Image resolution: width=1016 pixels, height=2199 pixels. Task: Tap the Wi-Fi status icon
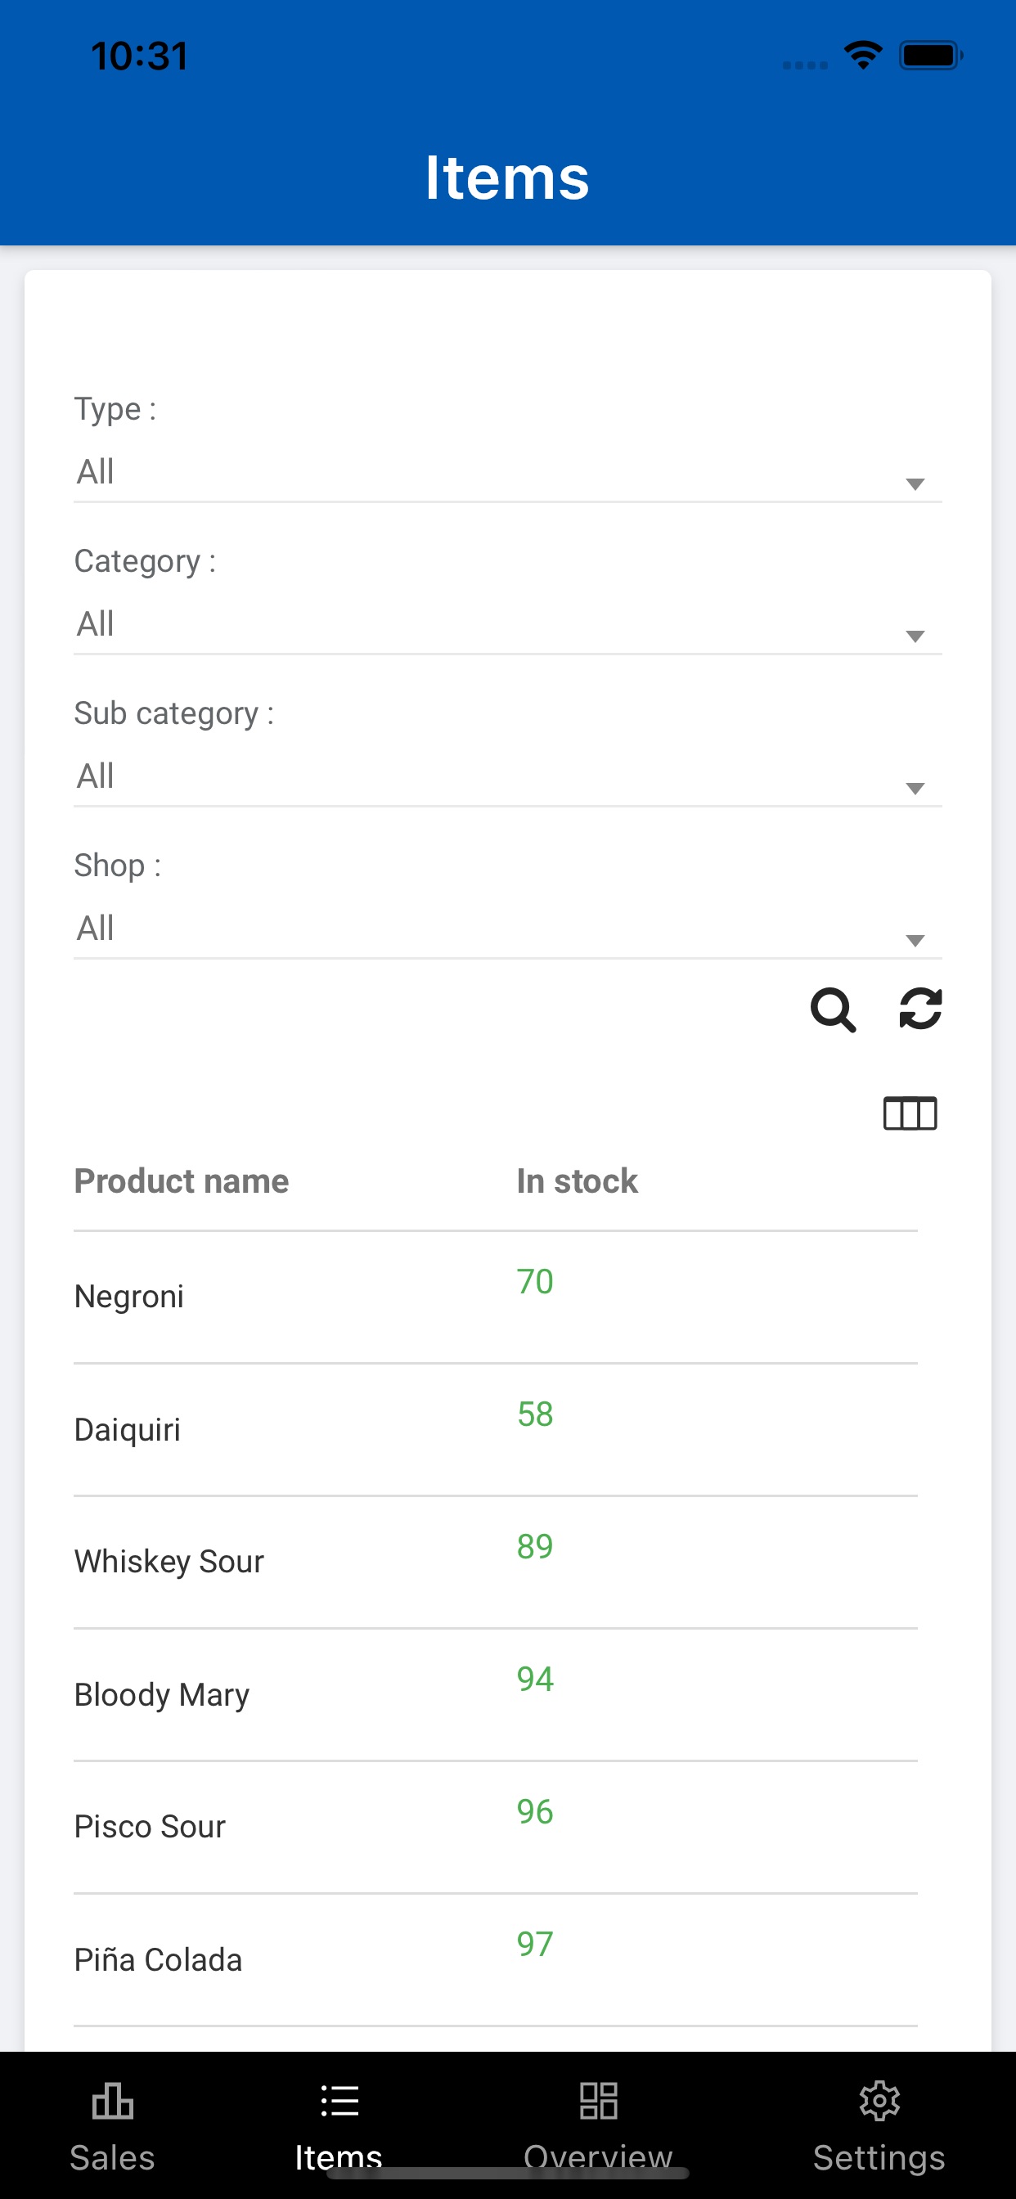click(x=863, y=56)
